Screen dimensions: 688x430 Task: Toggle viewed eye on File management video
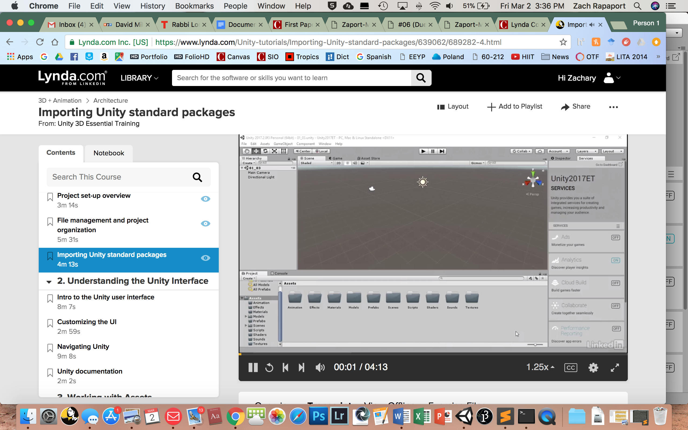(205, 223)
